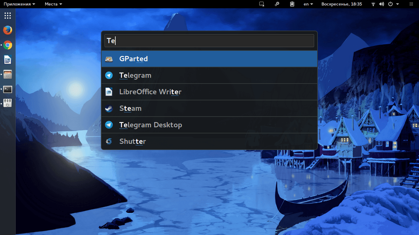Image resolution: width=419 pixels, height=235 pixels.
Task: Click the Steam result icon
Action: (109, 108)
